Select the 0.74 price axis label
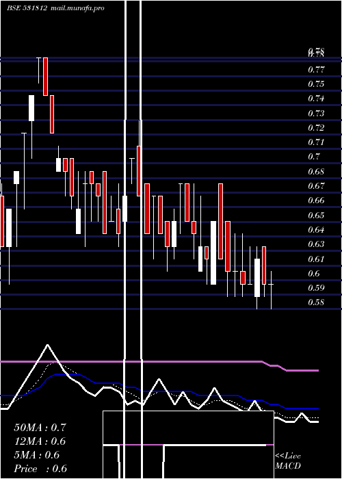 pos(316,99)
